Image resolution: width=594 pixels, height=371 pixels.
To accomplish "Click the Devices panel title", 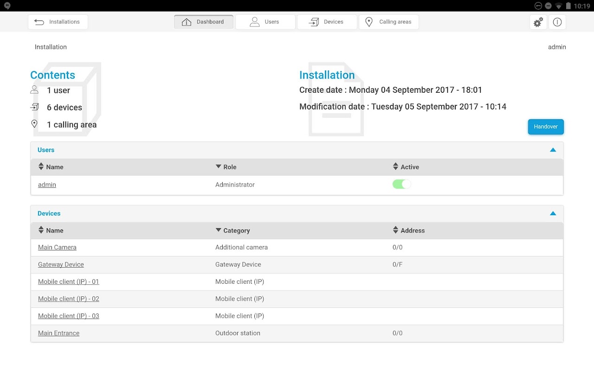I will point(49,213).
